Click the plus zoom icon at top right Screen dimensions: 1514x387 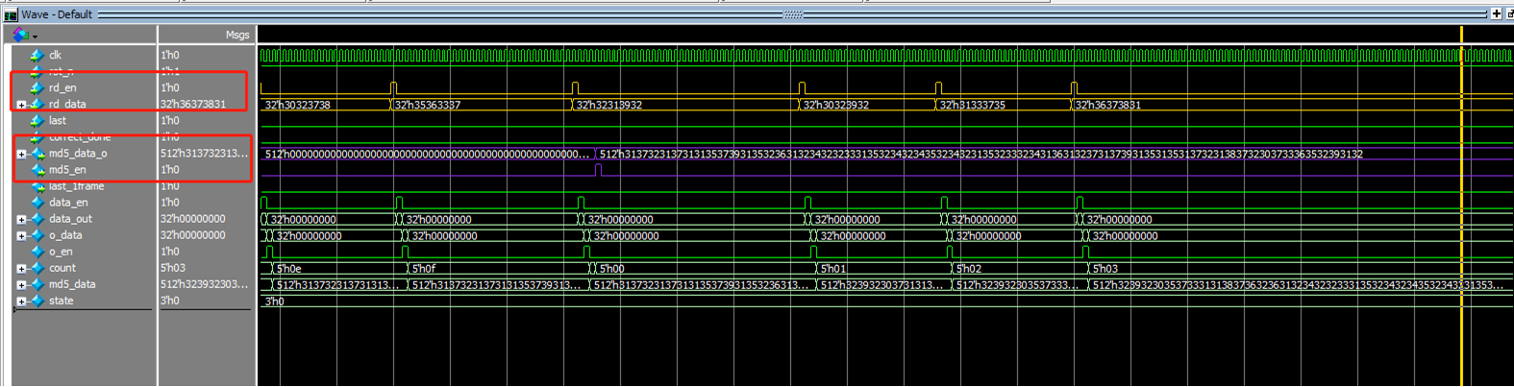(x=1496, y=13)
